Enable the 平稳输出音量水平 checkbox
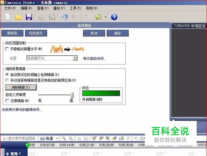The width and height of the screenshot is (207, 156). (x=7, y=49)
